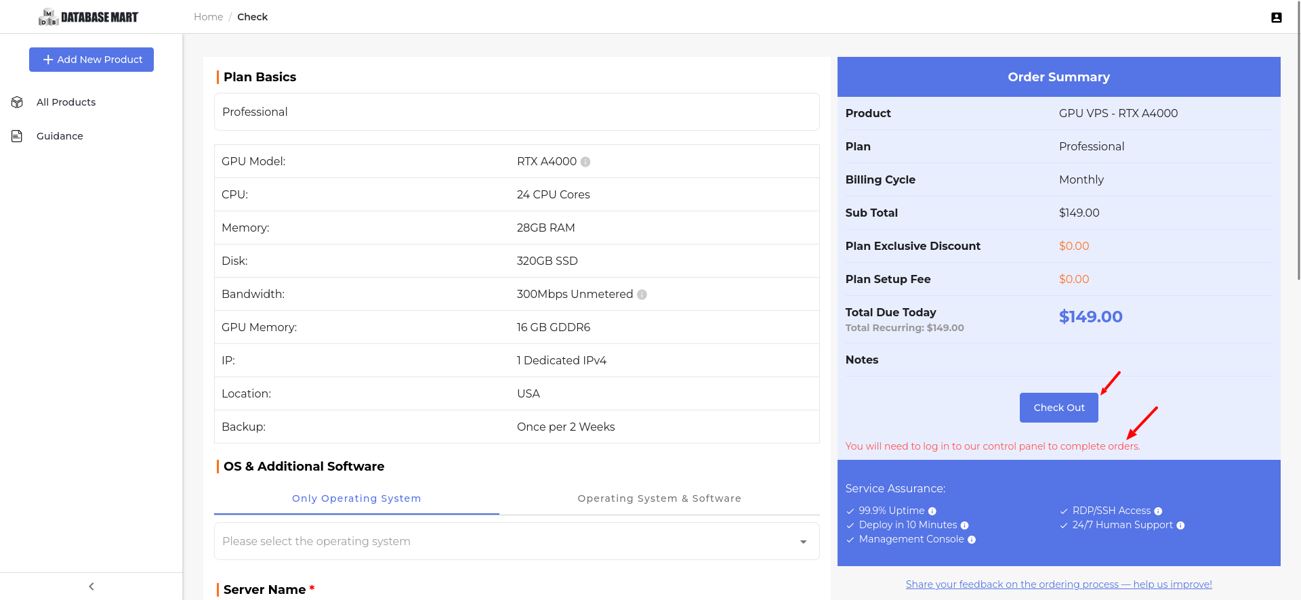1301x600 pixels.
Task: Click the Database Mart logo
Action: click(88, 17)
